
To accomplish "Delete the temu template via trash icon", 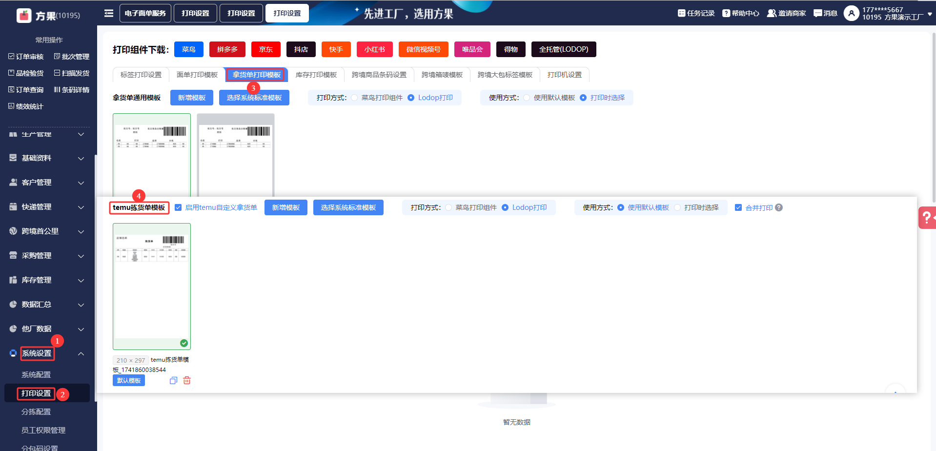I will tap(187, 380).
